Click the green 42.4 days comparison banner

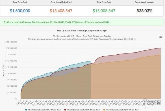[x=82, y=22]
